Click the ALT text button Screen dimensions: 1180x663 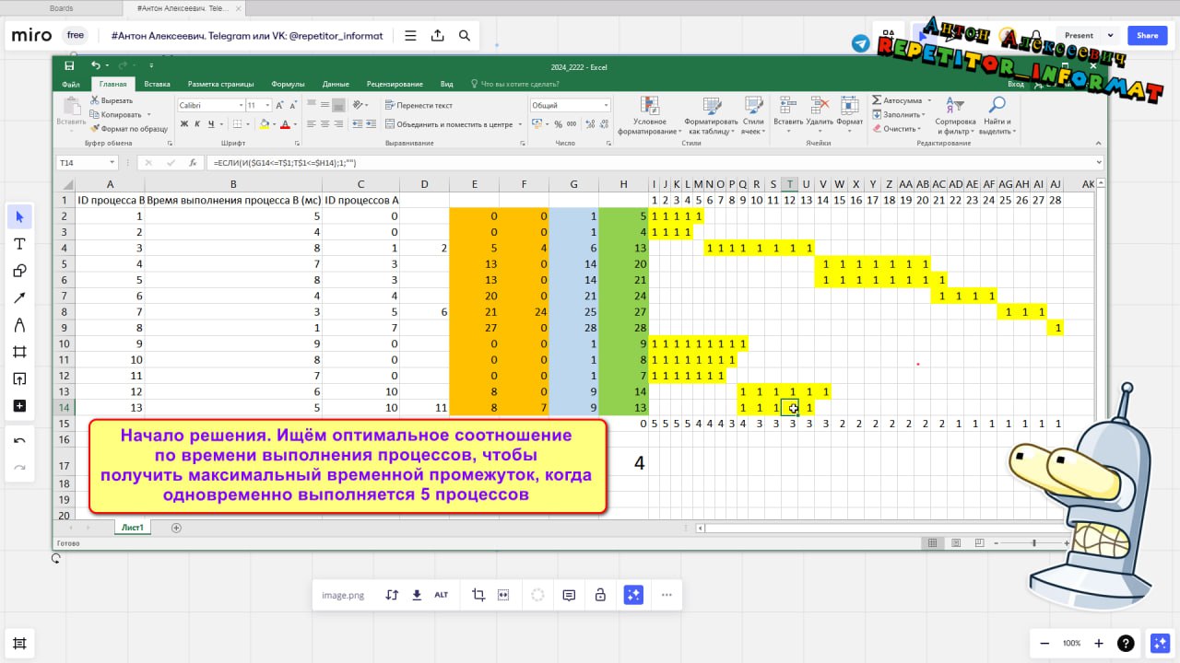pyautogui.click(x=442, y=595)
